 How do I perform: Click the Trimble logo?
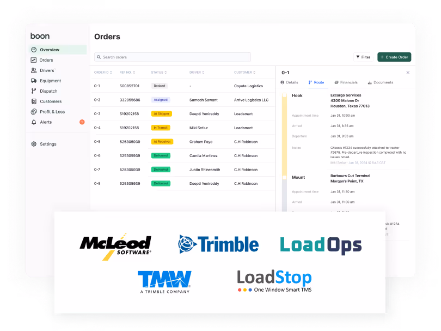218,244
